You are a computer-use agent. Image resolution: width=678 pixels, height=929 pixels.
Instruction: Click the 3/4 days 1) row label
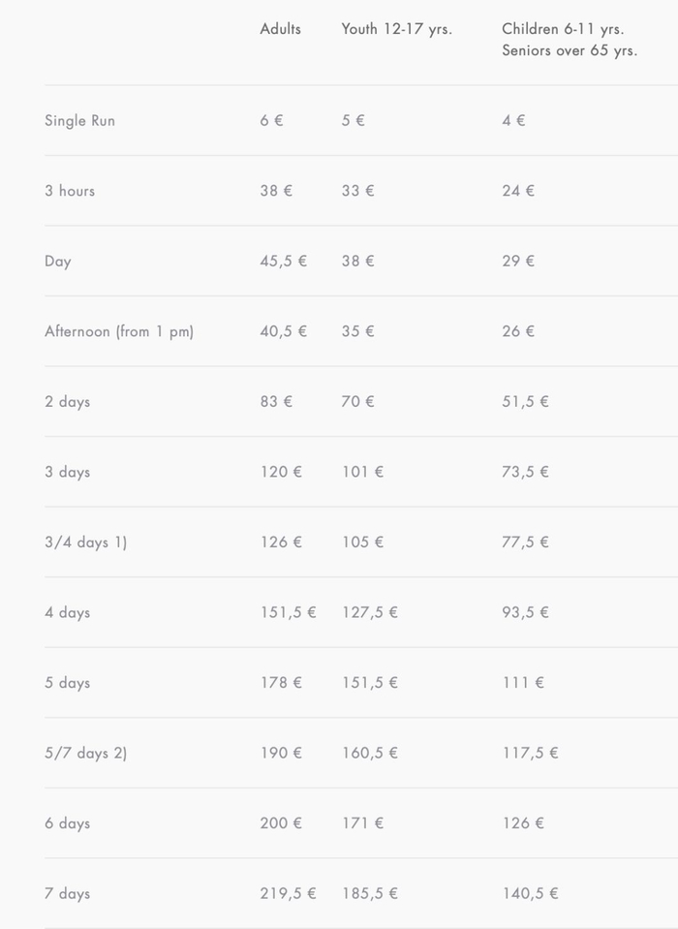[x=85, y=542]
